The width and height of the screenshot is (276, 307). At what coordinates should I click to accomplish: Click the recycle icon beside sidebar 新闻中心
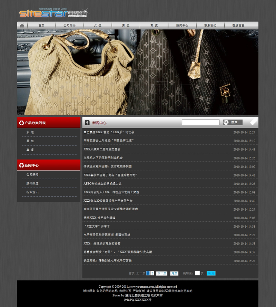pyautogui.click(x=21, y=165)
